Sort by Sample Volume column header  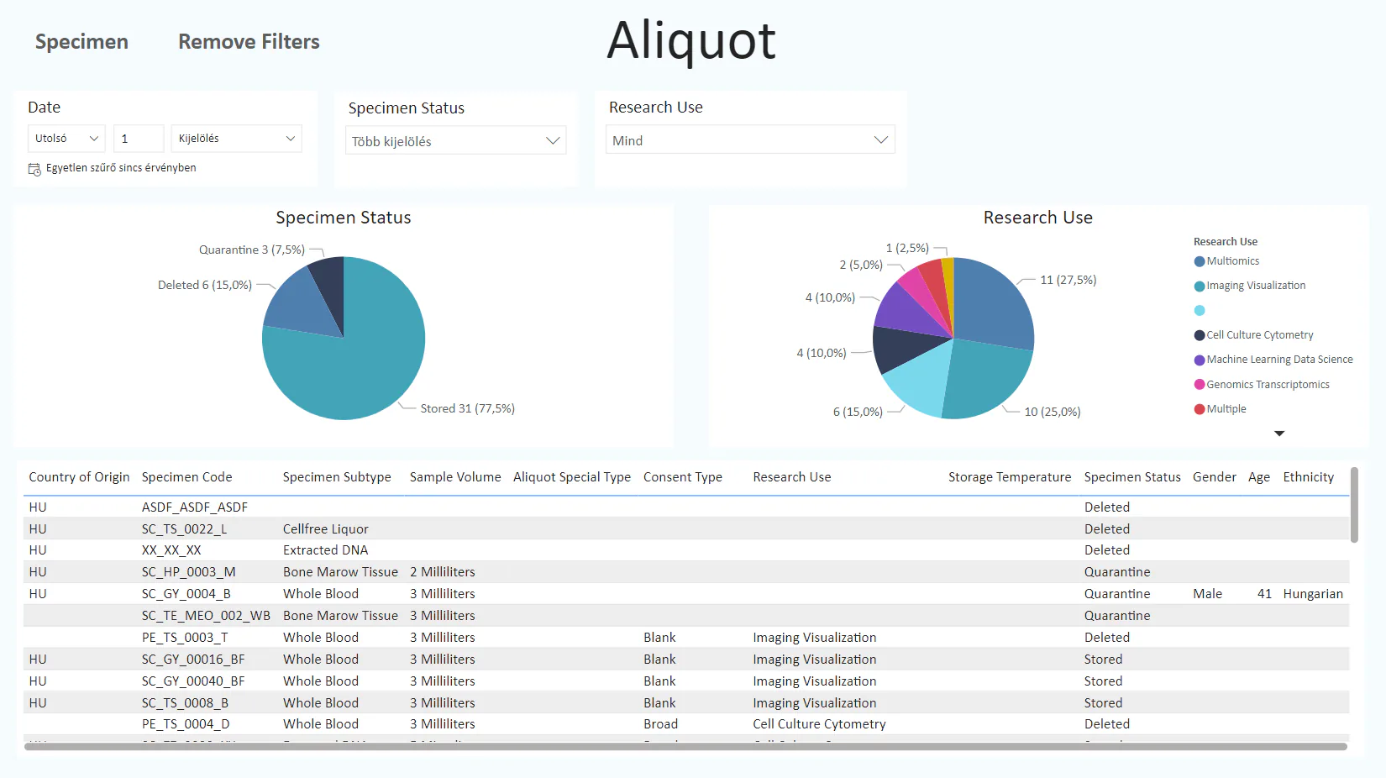[455, 477]
